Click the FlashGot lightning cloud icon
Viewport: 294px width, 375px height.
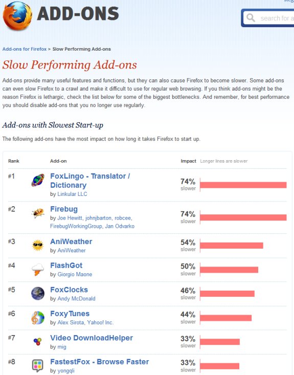[x=38, y=270]
